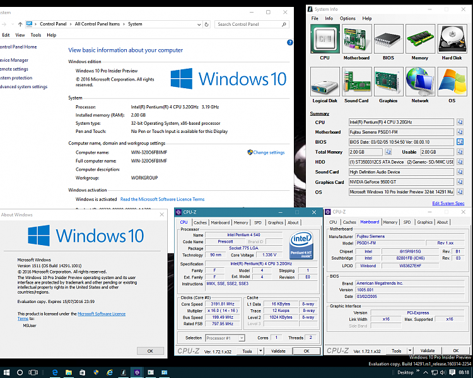The width and height of the screenshot is (473, 378).
Task: Click detail icon beside Usable memory field
Action: pyautogui.click(x=460, y=152)
